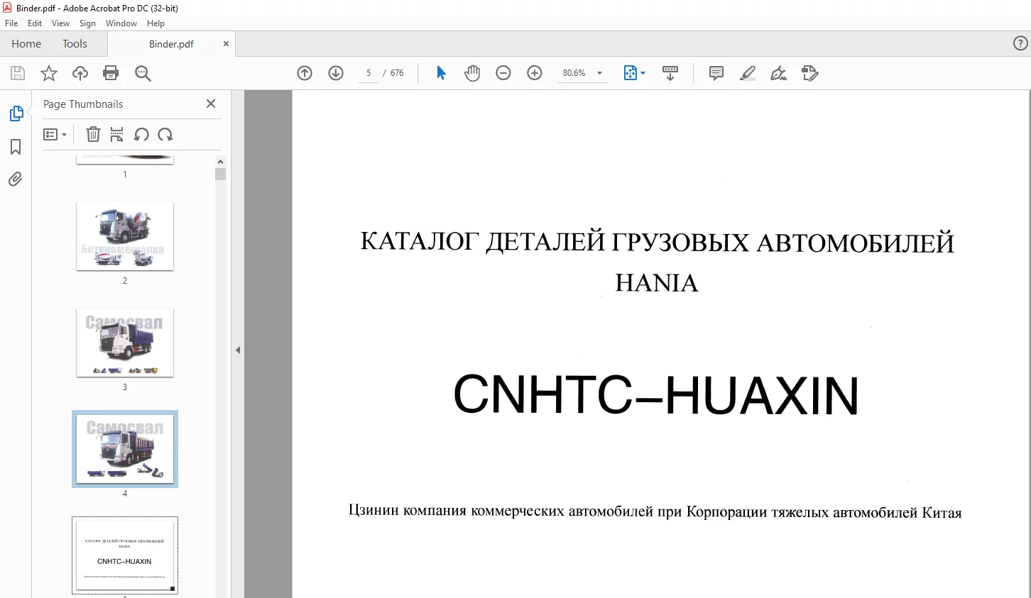Click the scrolling mode keyboard icon

(x=670, y=73)
